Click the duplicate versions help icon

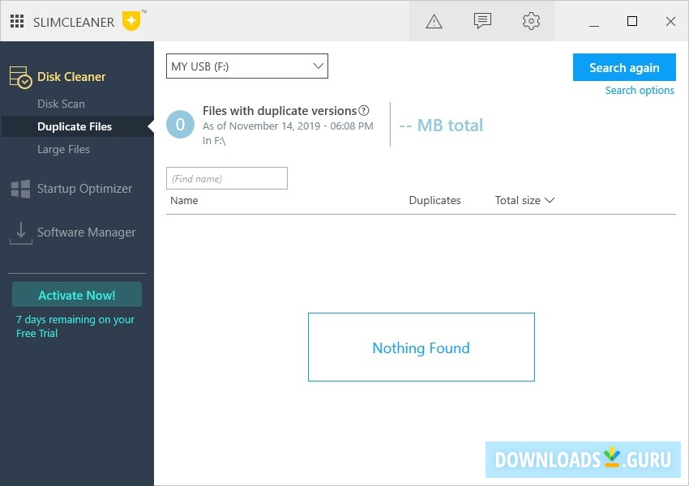click(x=362, y=110)
